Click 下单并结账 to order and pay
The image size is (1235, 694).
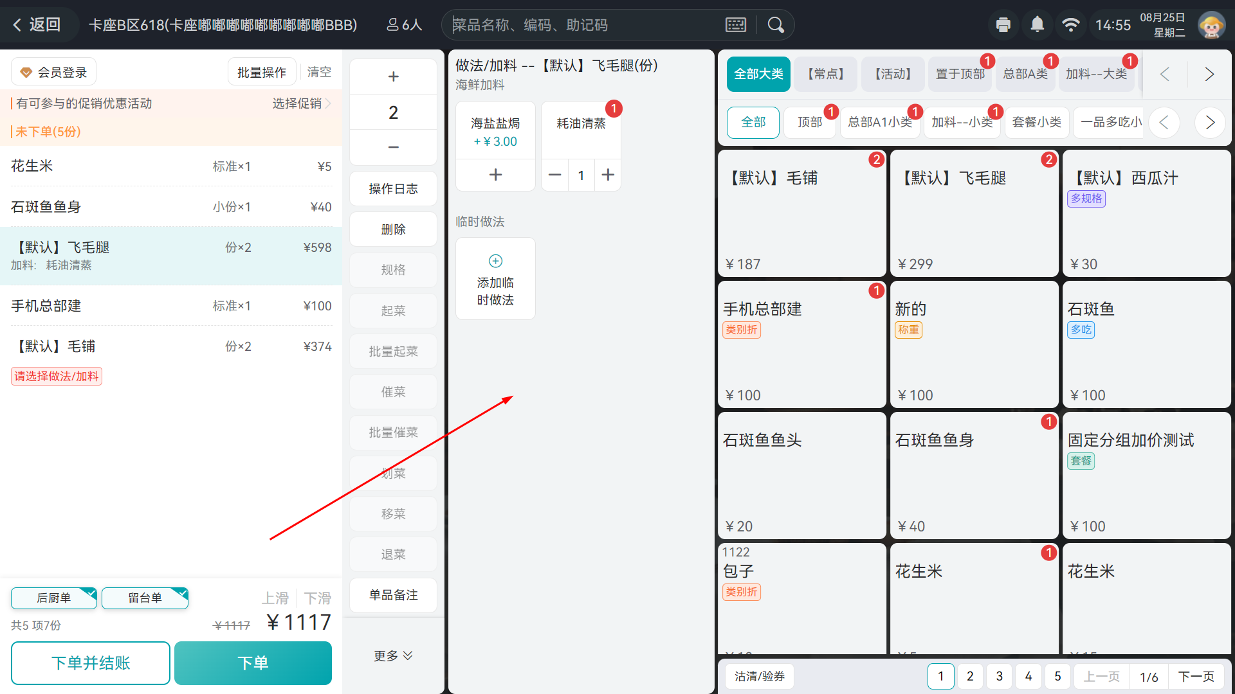91,663
